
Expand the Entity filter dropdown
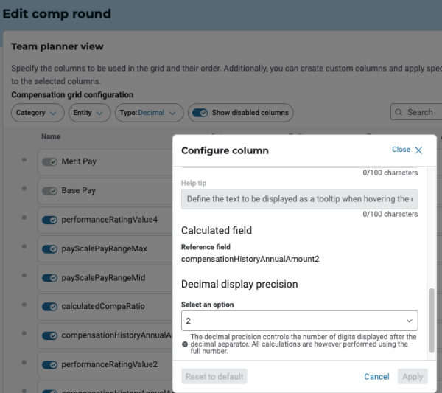[90, 113]
